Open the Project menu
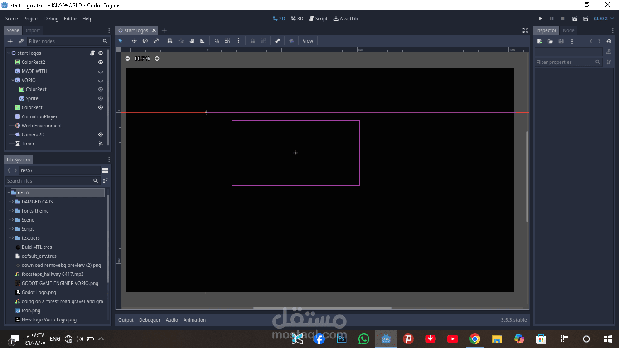Screen dimensions: 619x348 pos(31,19)
